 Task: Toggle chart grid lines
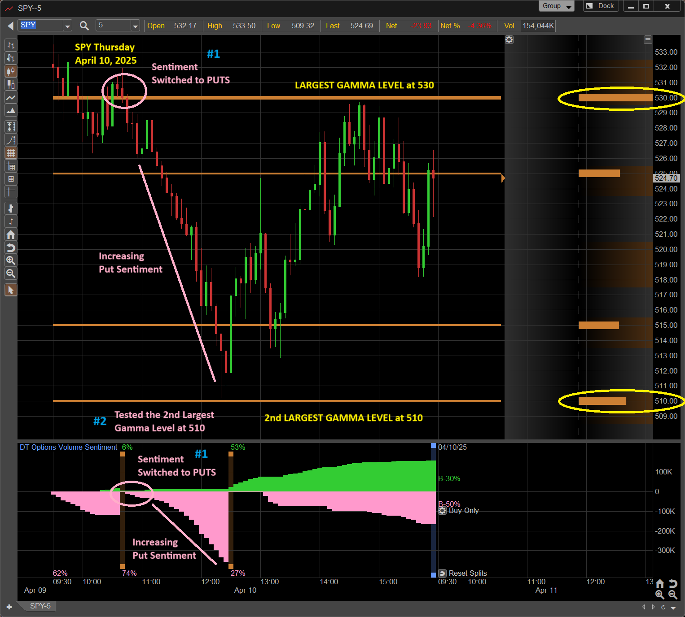11,153
